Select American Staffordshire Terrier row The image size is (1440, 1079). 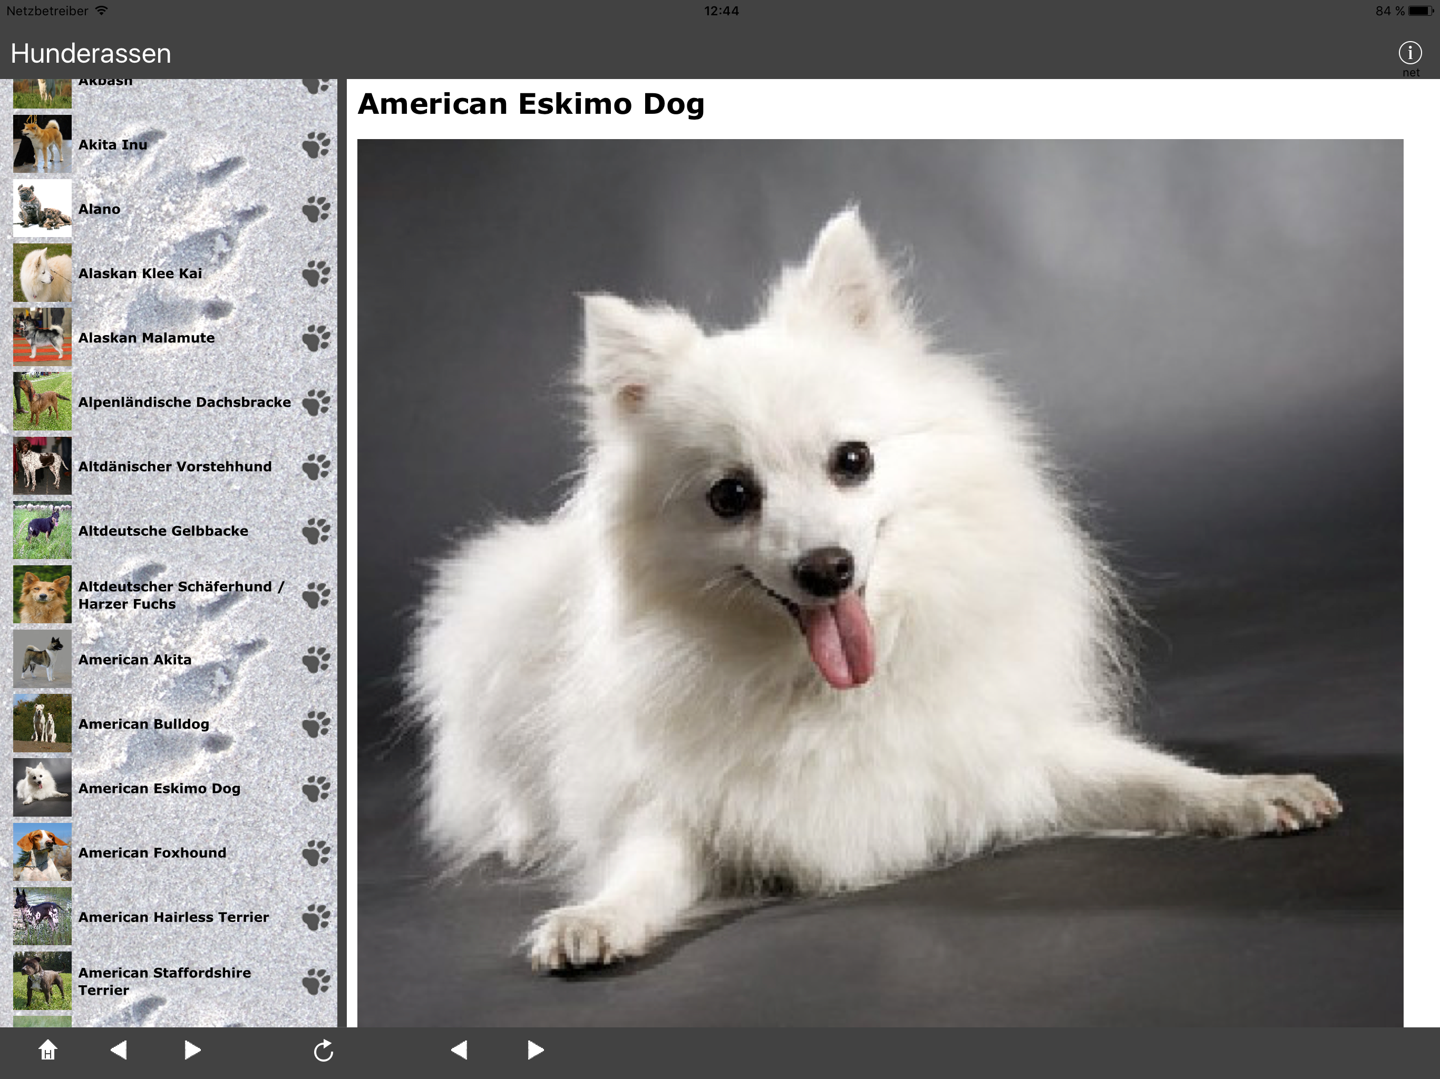click(x=164, y=982)
